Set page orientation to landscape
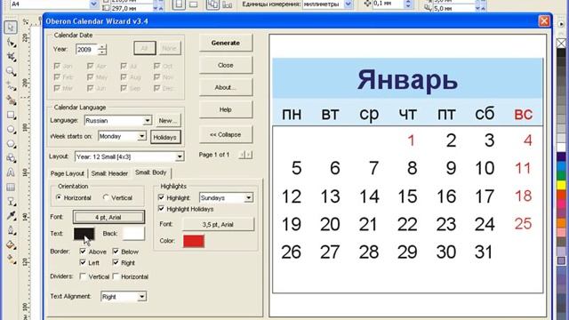569x320 pixels. tap(194, 4)
